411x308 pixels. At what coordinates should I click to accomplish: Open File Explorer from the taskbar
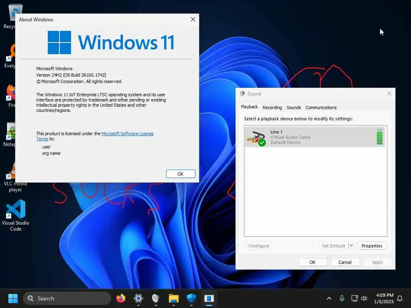click(x=174, y=298)
